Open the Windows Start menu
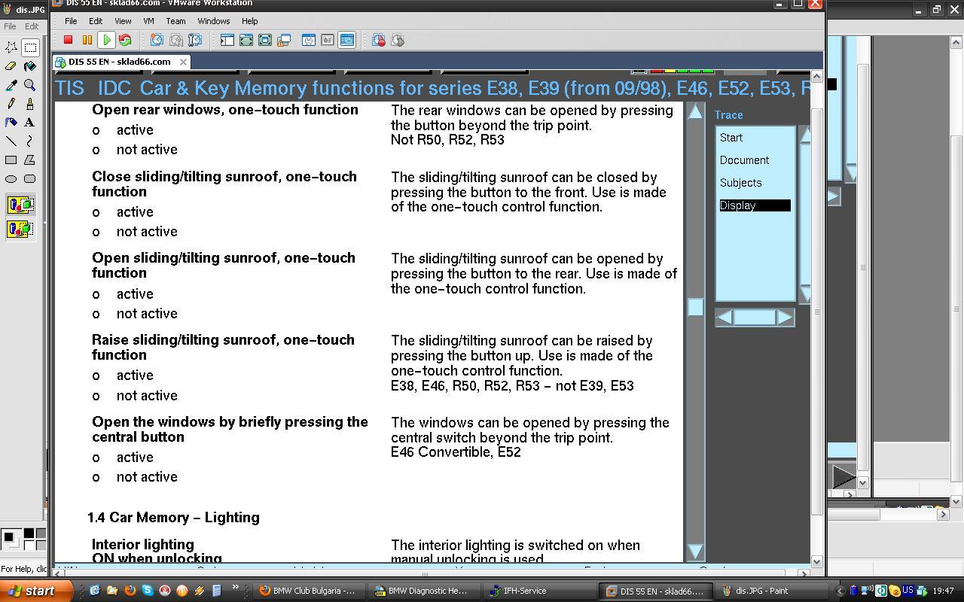The height and width of the screenshot is (602, 964). coord(36,591)
